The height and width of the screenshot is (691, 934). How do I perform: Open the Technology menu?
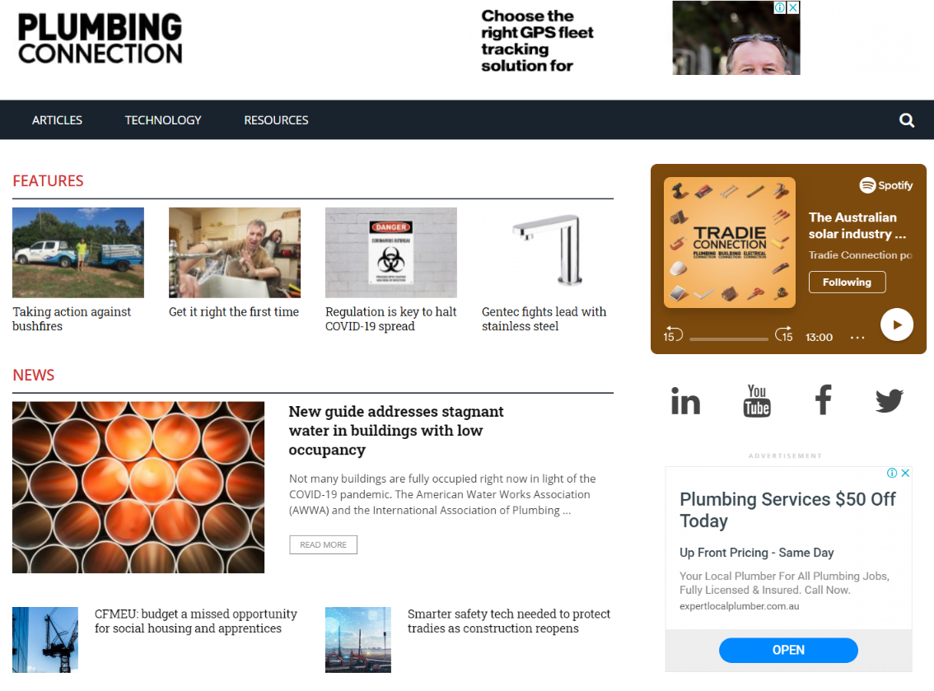coord(163,120)
